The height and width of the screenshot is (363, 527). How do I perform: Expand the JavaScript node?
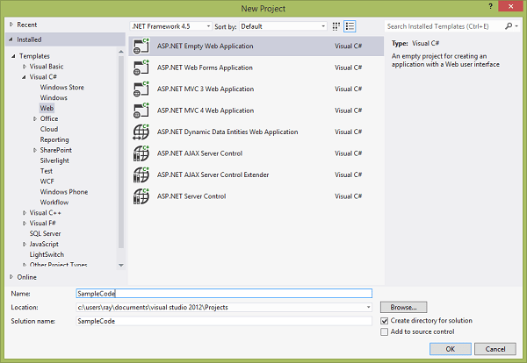pyautogui.click(x=25, y=245)
